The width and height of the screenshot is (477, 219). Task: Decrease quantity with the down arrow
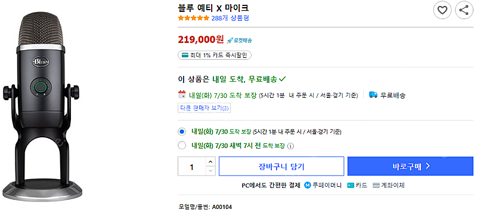(x=210, y=171)
